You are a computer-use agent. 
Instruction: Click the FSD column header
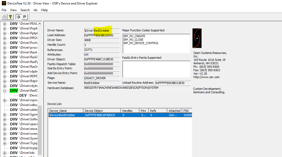pyautogui.click(x=187, y=111)
